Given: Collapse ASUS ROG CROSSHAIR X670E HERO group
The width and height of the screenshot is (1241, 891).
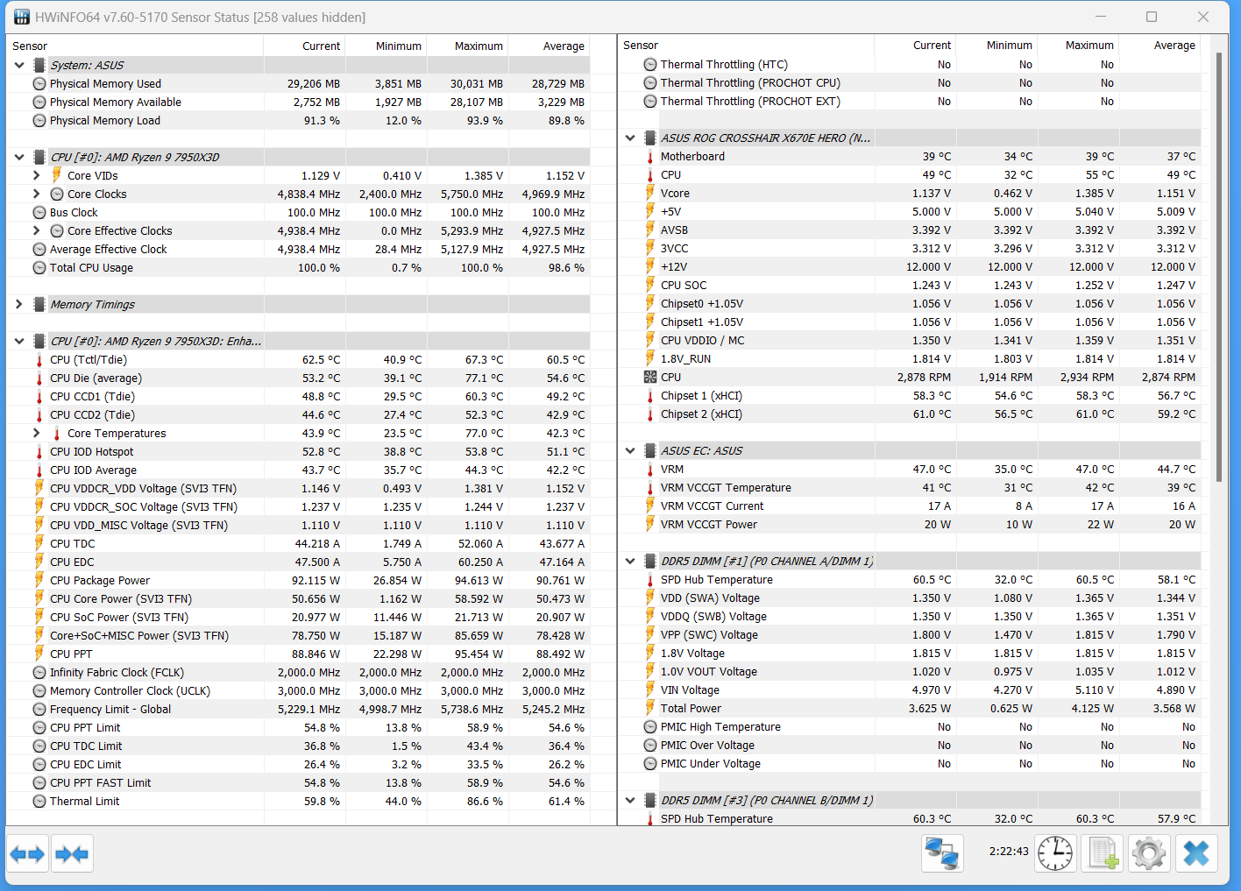Looking at the screenshot, I should pos(630,138).
